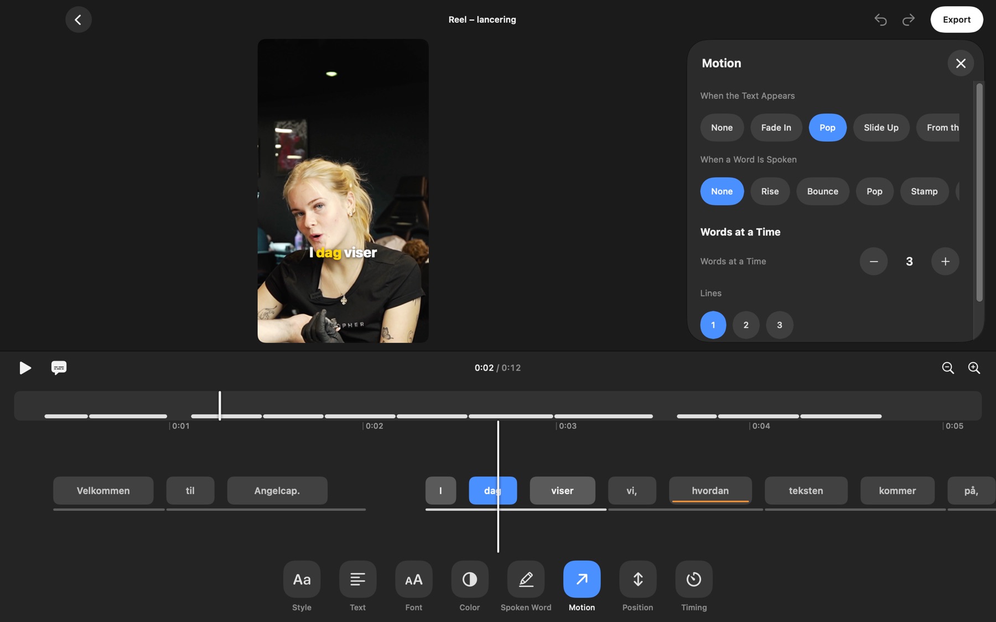Set caption lines to 2
Image resolution: width=996 pixels, height=622 pixels.
pyautogui.click(x=746, y=325)
